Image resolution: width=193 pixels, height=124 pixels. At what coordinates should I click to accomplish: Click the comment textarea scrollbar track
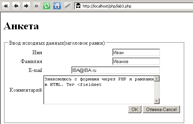157,90
